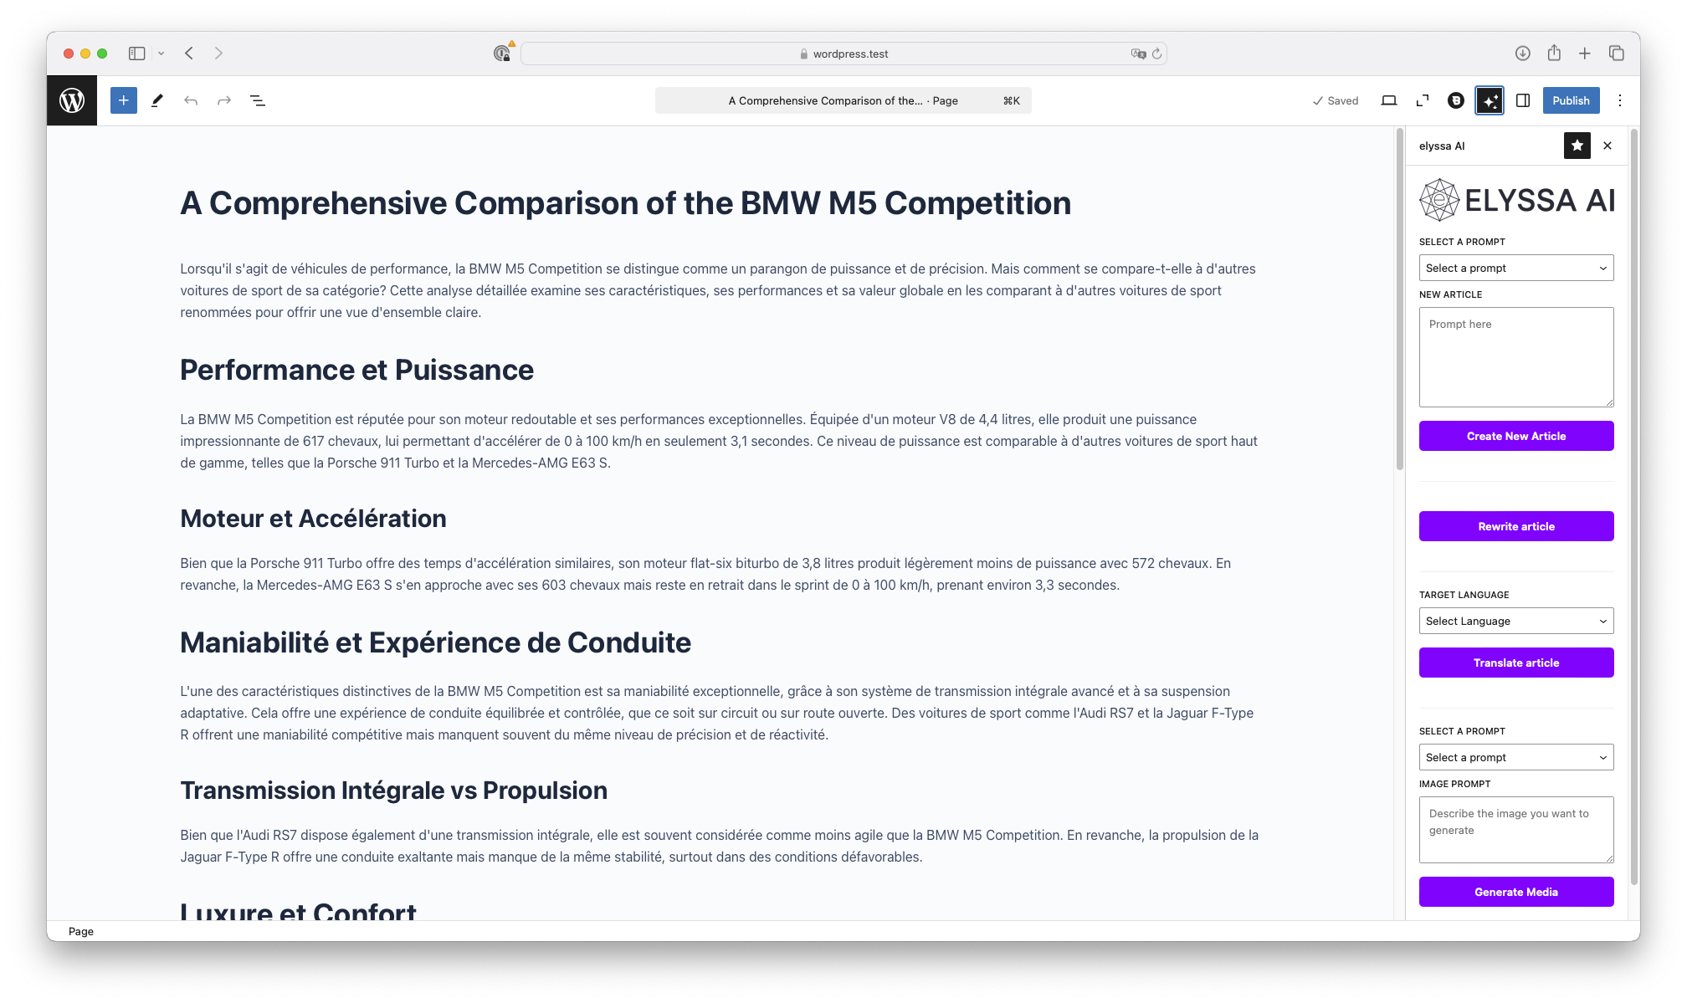Go forward with Safari forward arrow
The height and width of the screenshot is (1003, 1687).
pyautogui.click(x=218, y=54)
